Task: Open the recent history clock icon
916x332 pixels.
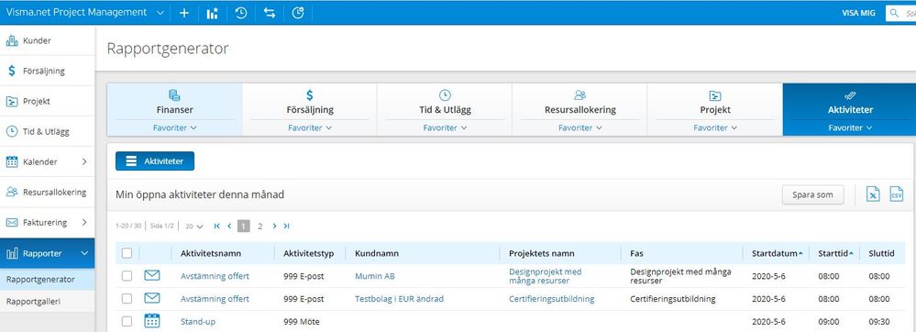Action: [x=240, y=13]
